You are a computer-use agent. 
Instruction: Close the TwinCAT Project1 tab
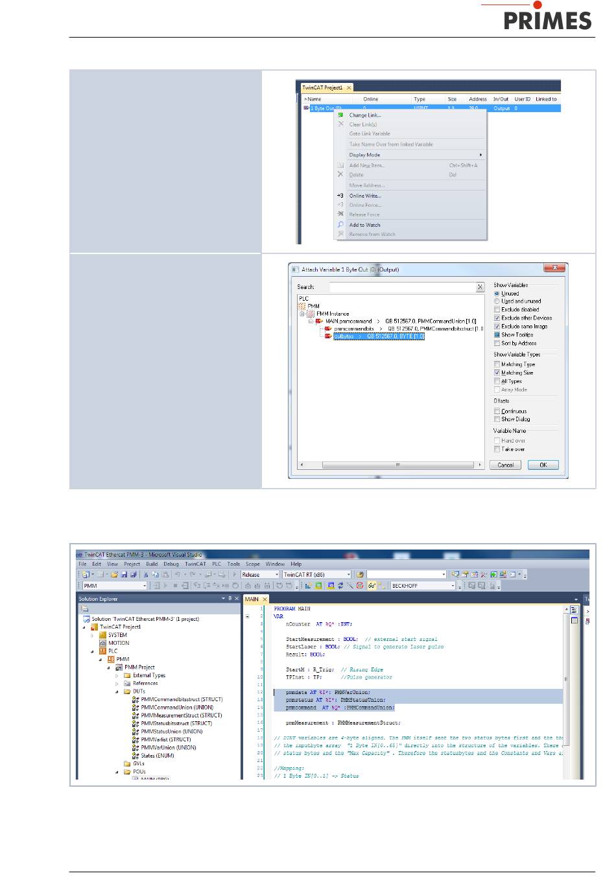349,87
